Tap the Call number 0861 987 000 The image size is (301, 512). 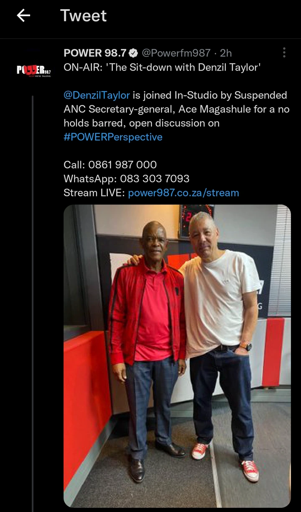click(122, 165)
